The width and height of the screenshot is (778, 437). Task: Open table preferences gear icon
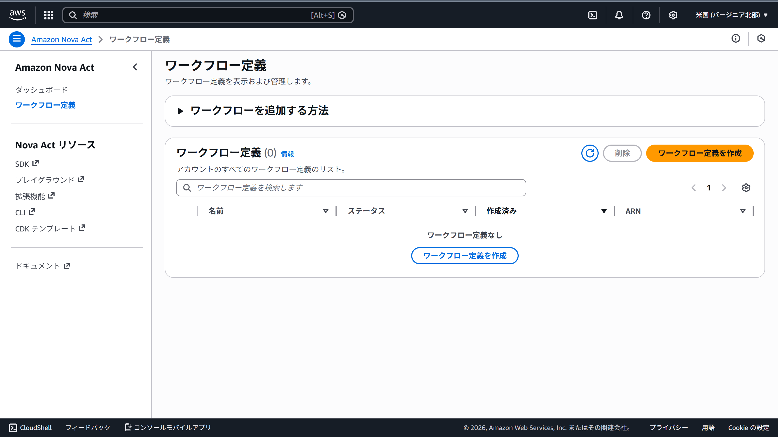tap(746, 188)
